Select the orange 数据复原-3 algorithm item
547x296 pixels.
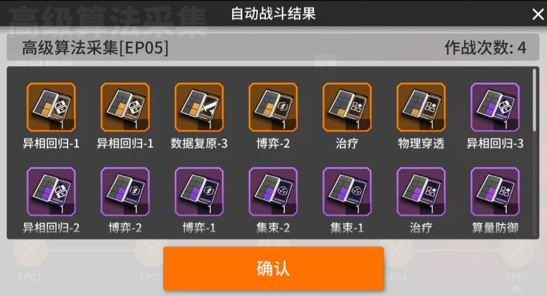[x=199, y=107]
